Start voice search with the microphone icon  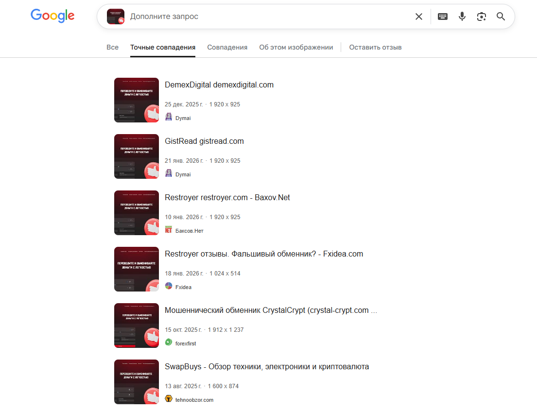462,17
